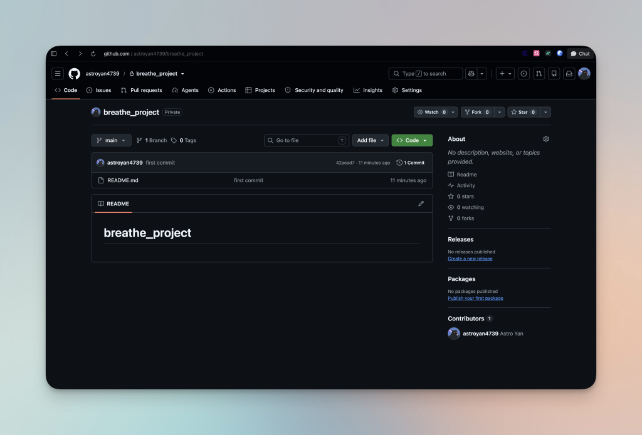Image resolution: width=642 pixels, height=435 pixels.
Task: Open the green Code clone dropdown
Action: point(412,140)
